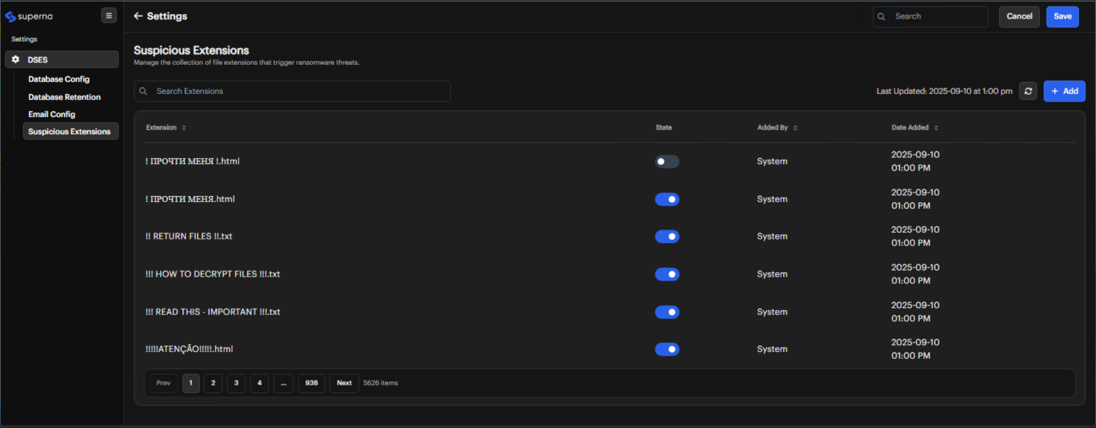This screenshot has width=1096, height=428.
Task: Open Database Retention settings
Action: (64, 97)
